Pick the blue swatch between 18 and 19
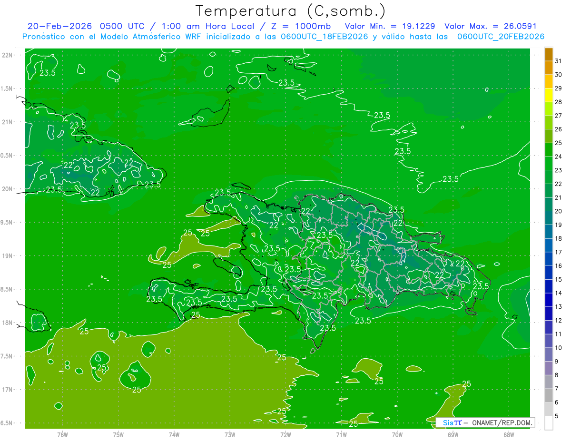Viewport: 571px width, 441px height. pyautogui.click(x=549, y=232)
